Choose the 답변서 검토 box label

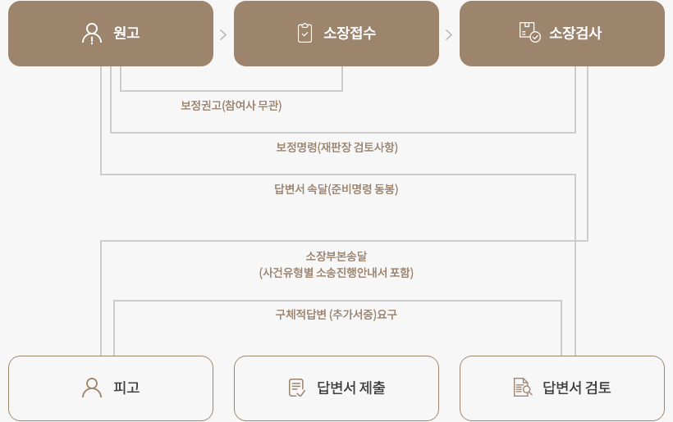click(576, 388)
